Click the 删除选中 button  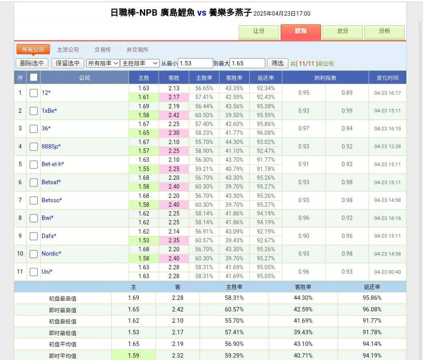click(32, 63)
